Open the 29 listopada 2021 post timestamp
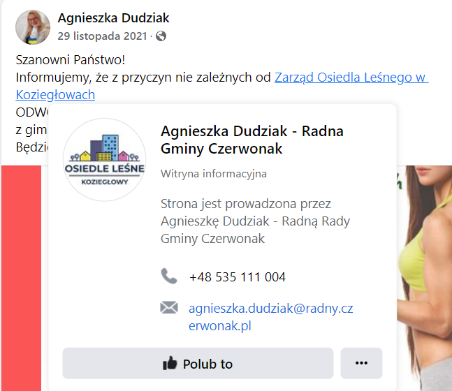452x391 pixels. 102,36
